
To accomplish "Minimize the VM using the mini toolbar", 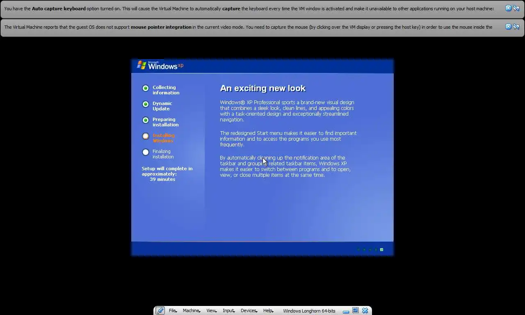I will [346, 311].
